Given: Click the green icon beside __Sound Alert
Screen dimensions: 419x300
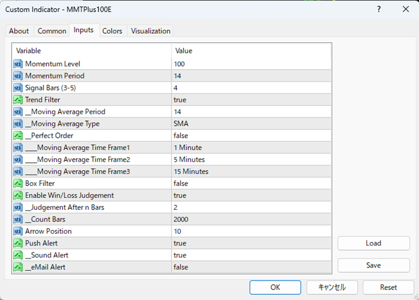Looking at the screenshot, I should coord(18,255).
